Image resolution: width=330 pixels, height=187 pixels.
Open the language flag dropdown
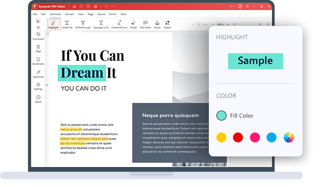pyautogui.click(x=232, y=6)
